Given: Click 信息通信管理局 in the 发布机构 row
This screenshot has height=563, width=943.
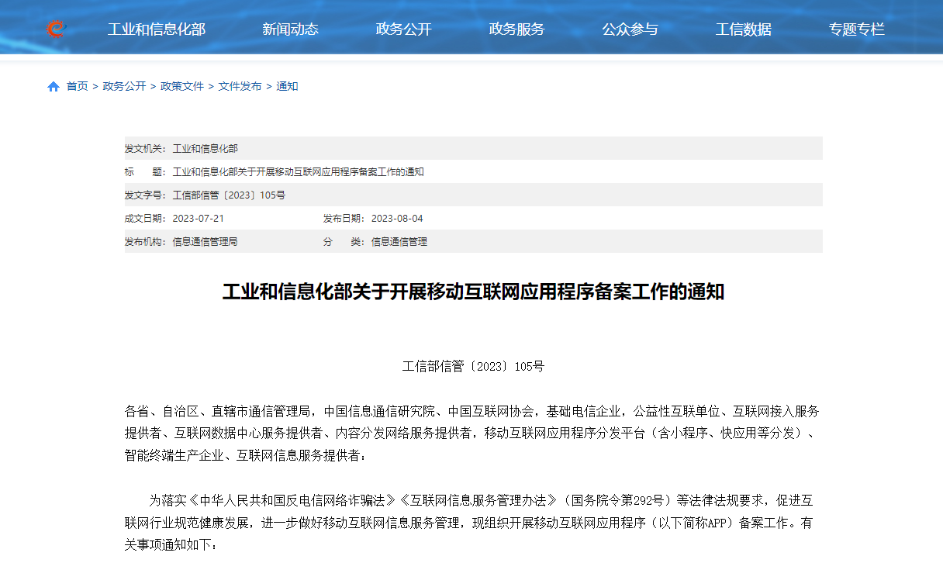Looking at the screenshot, I should pyautogui.click(x=205, y=242).
